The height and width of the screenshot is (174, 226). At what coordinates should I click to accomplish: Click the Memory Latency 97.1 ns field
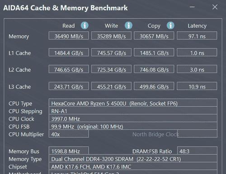tap(197, 36)
